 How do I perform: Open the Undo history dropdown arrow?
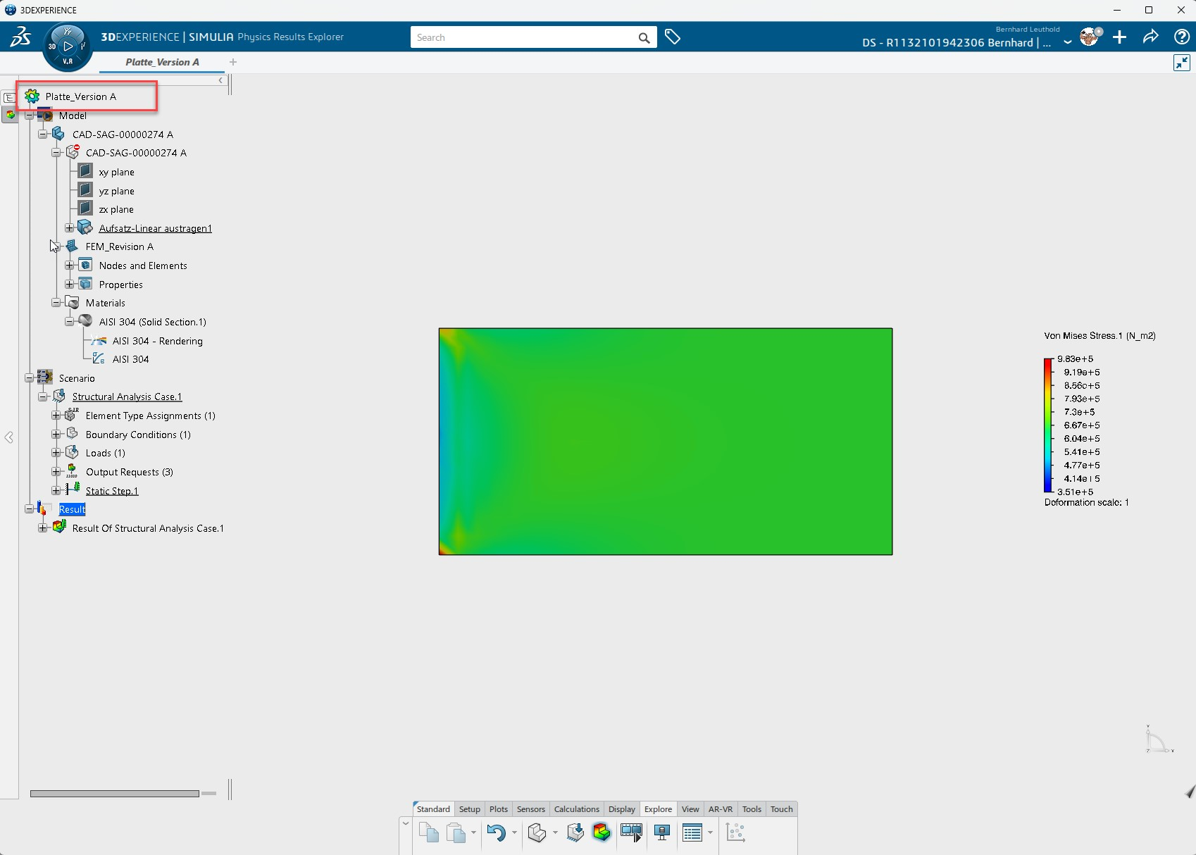(x=514, y=832)
